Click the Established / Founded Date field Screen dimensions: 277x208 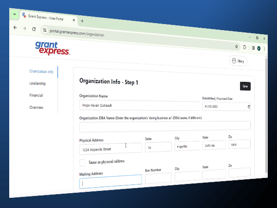click(226, 107)
